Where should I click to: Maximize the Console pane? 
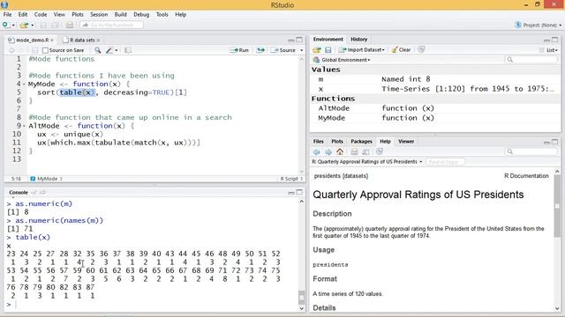pyautogui.click(x=299, y=192)
